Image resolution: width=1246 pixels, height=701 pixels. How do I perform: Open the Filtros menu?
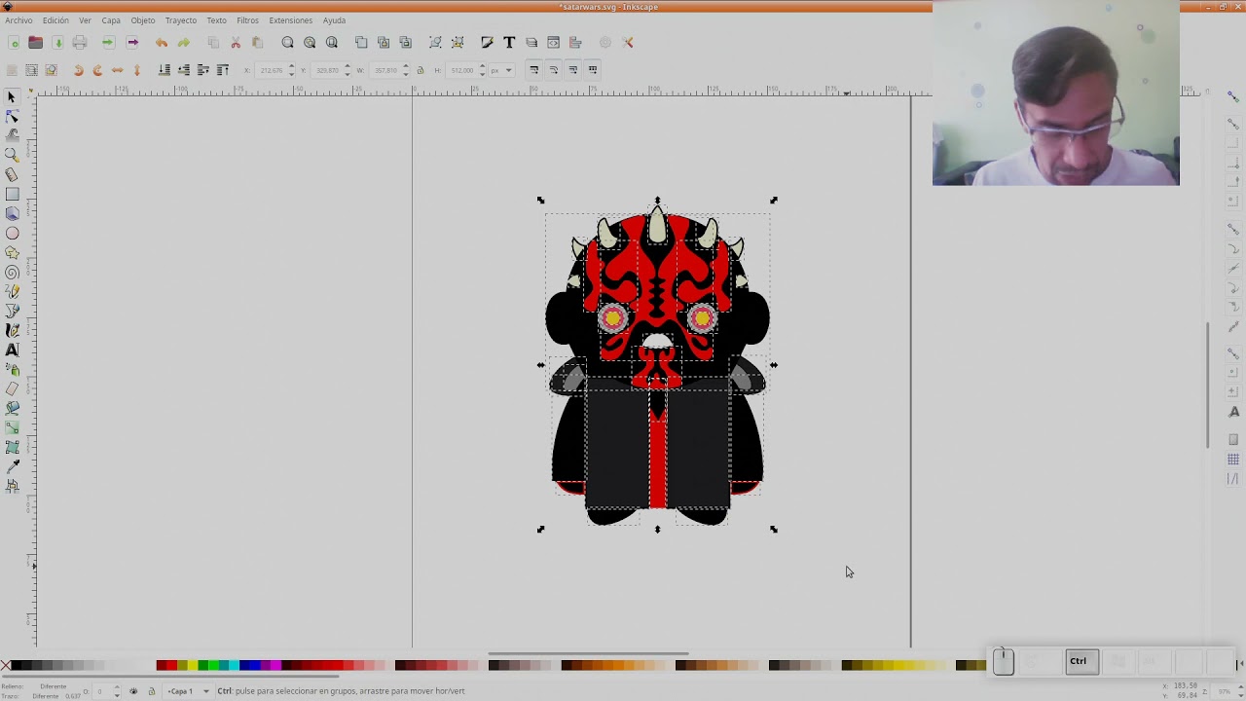click(247, 20)
